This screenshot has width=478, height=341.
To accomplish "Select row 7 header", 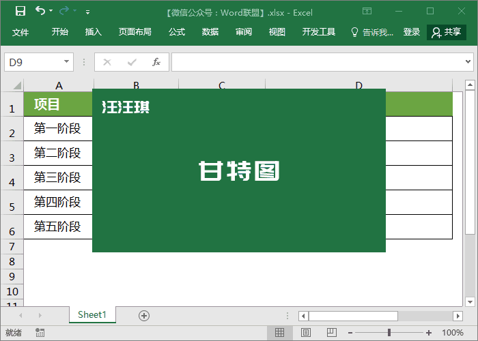I will click(12, 247).
